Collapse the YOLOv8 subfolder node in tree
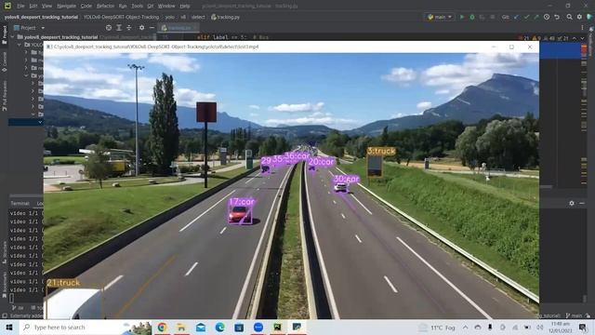595x335 pixels. pos(20,45)
